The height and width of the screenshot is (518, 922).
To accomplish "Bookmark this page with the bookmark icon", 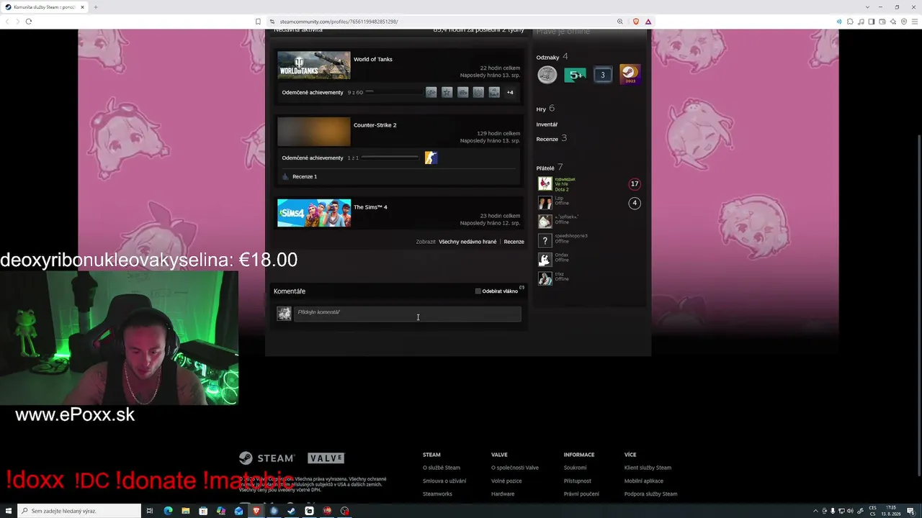I will (x=258, y=22).
